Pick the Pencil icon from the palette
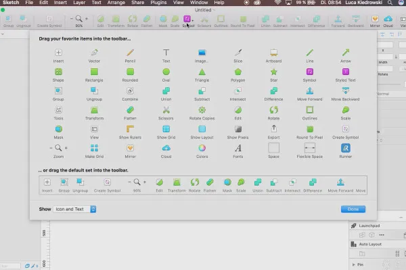Screen dimensions: 406x270 pyautogui.click(x=130, y=53)
